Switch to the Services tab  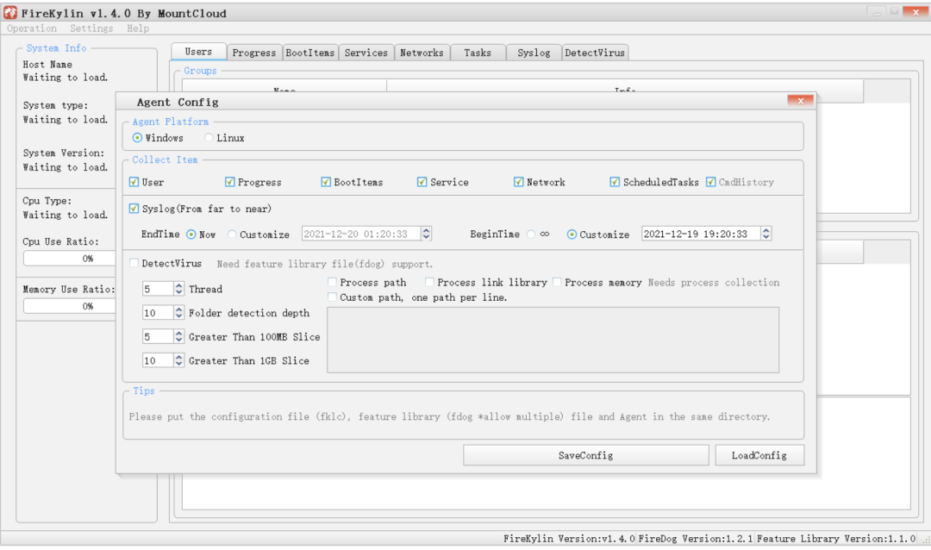(x=366, y=53)
